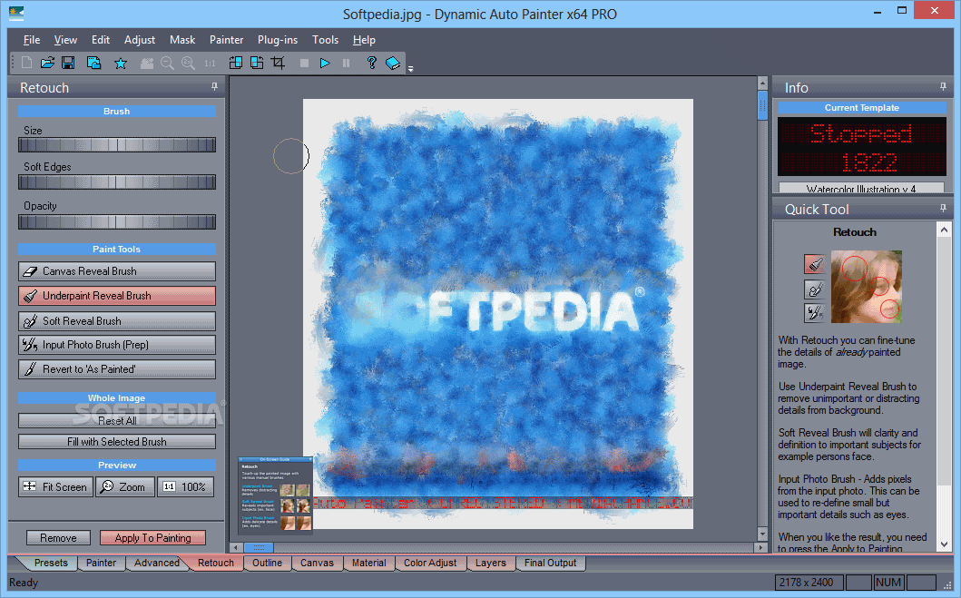The height and width of the screenshot is (598, 961).
Task: Open the toolbar options overflow arrow
Action: tap(411, 69)
